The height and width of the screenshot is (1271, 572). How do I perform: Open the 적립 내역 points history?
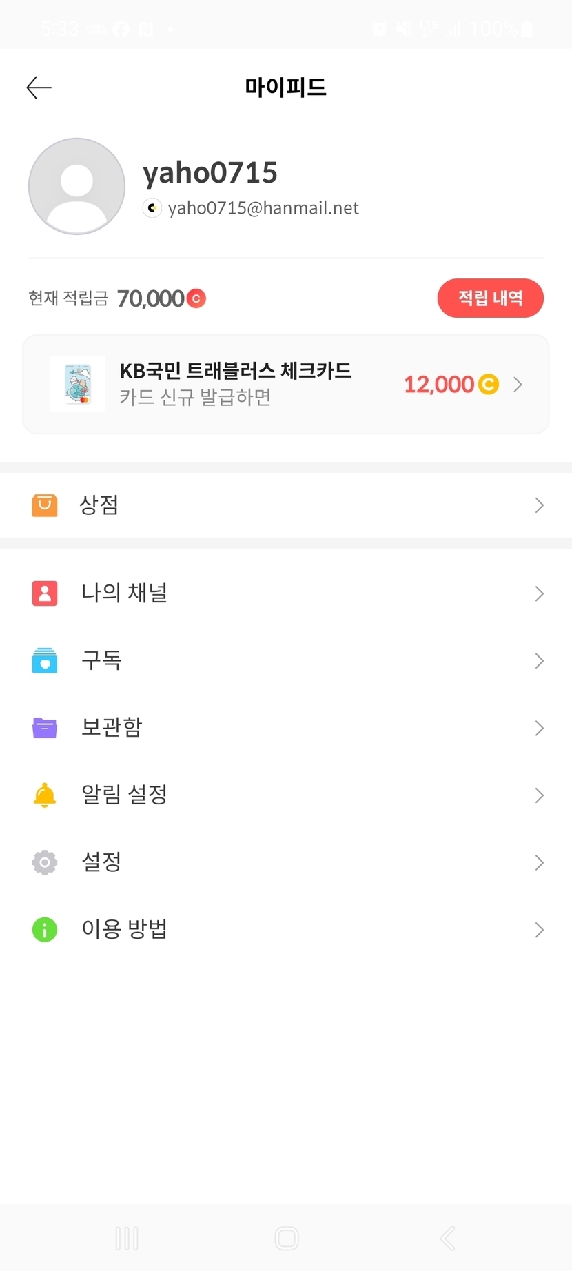[490, 298]
